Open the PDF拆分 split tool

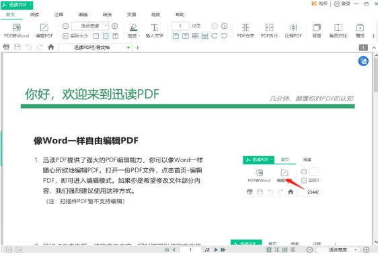(269, 31)
